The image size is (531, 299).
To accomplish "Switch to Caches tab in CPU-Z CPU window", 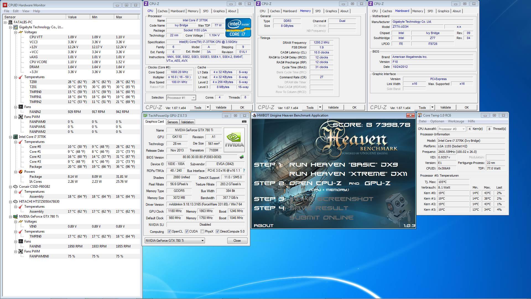I will coord(162,11).
